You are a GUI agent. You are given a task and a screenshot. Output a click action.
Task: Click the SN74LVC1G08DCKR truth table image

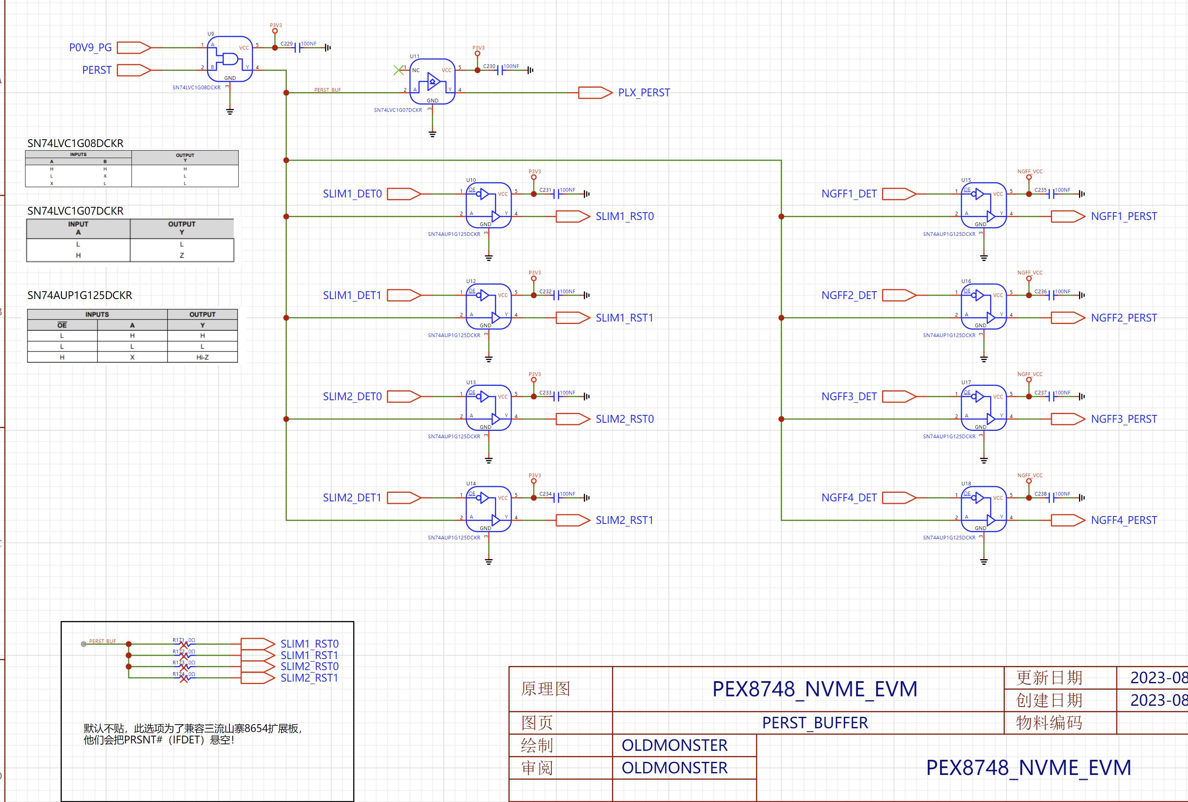pos(132,168)
